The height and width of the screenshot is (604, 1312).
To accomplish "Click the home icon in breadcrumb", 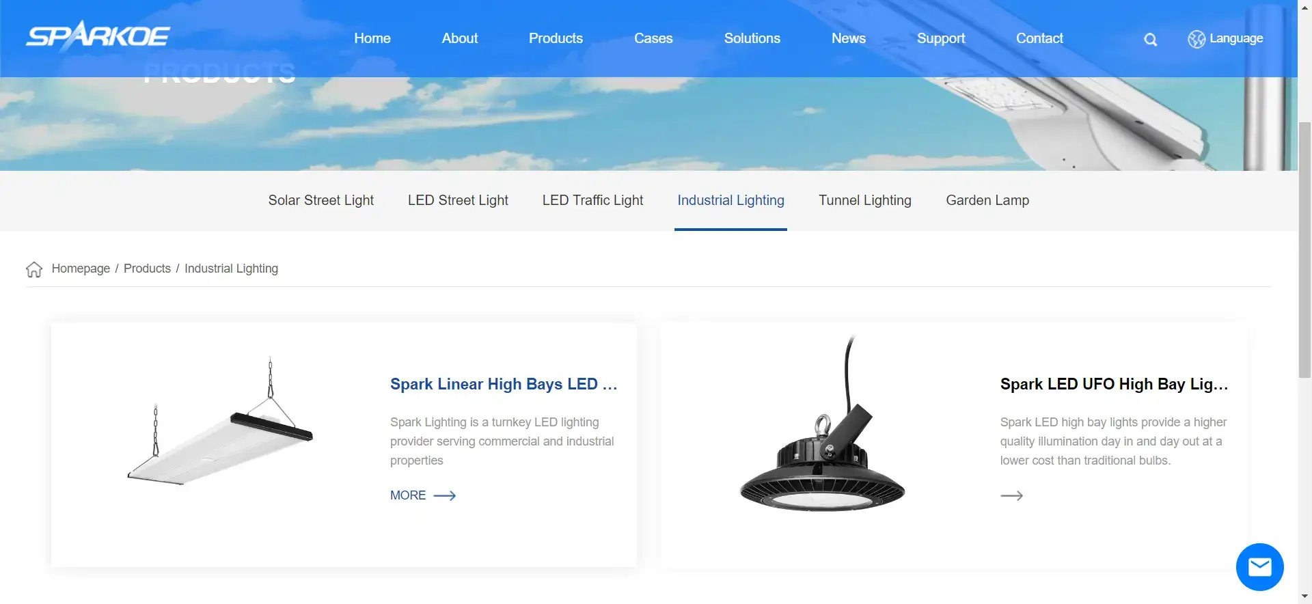I will (x=34, y=269).
